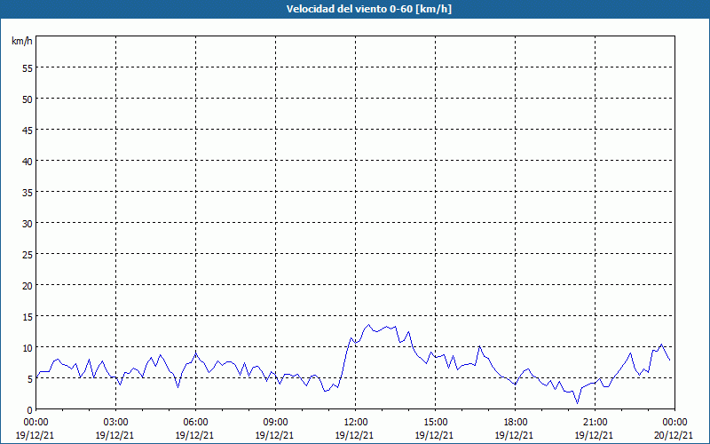
Task: Click the lowest wind speed dip before 21:00
Action: pyautogui.click(x=578, y=403)
